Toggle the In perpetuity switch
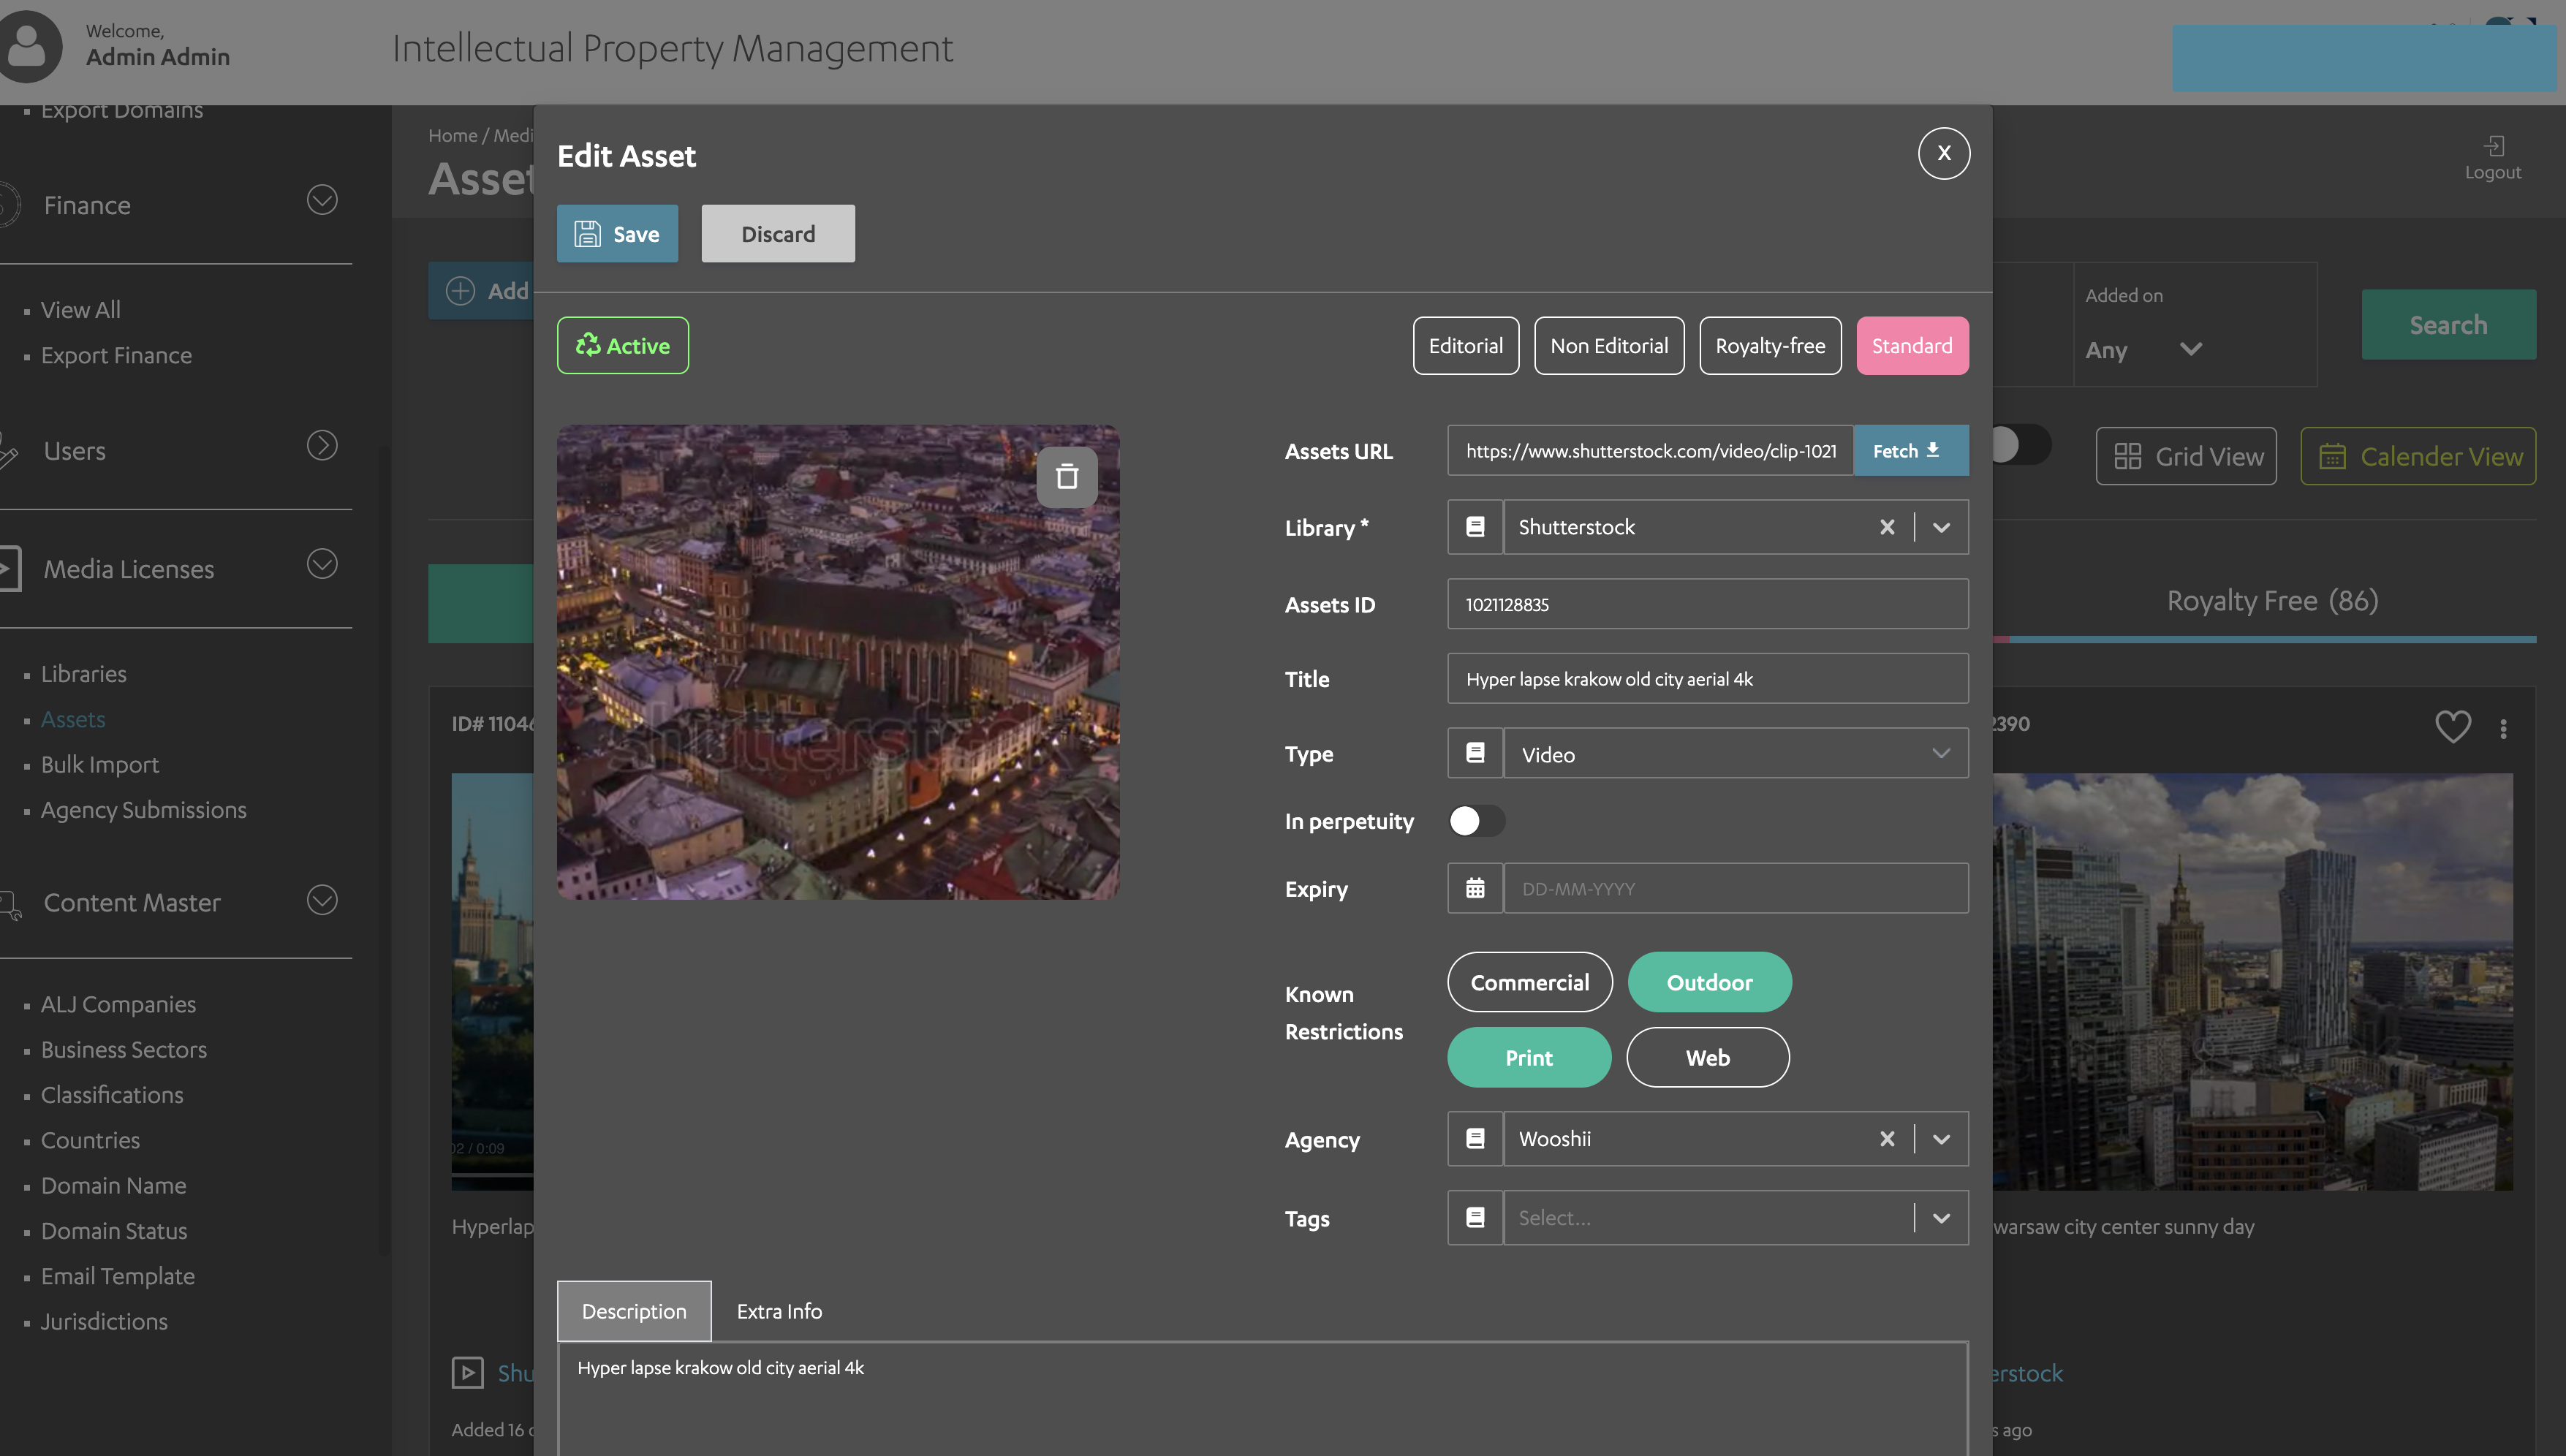The image size is (2566, 1456). tap(1476, 821)
